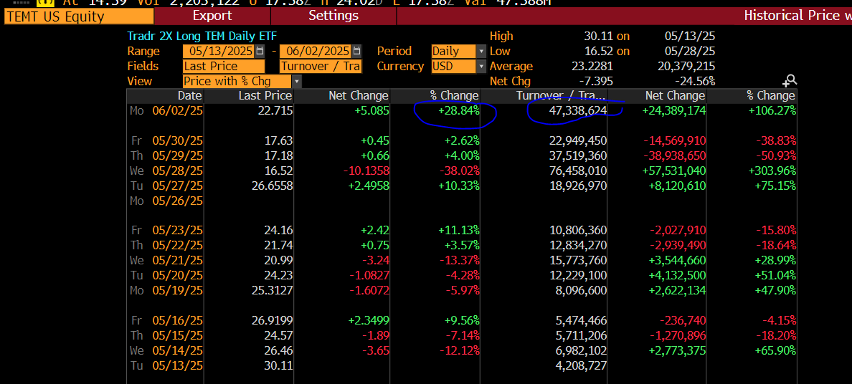The width and height of the screenshot is (852, 384).
Task: Click the Tradr 2X Long TEM Daily ETF title
Action: [202, 37]
